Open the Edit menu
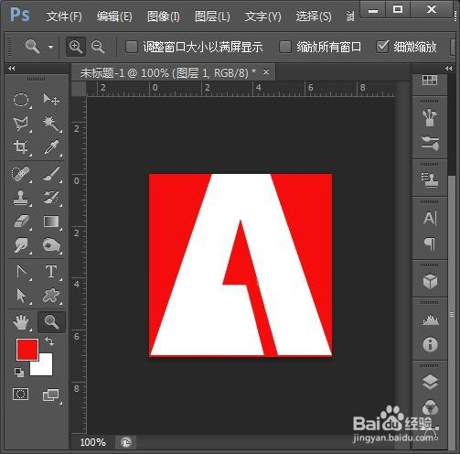 (x=114, y=16)
